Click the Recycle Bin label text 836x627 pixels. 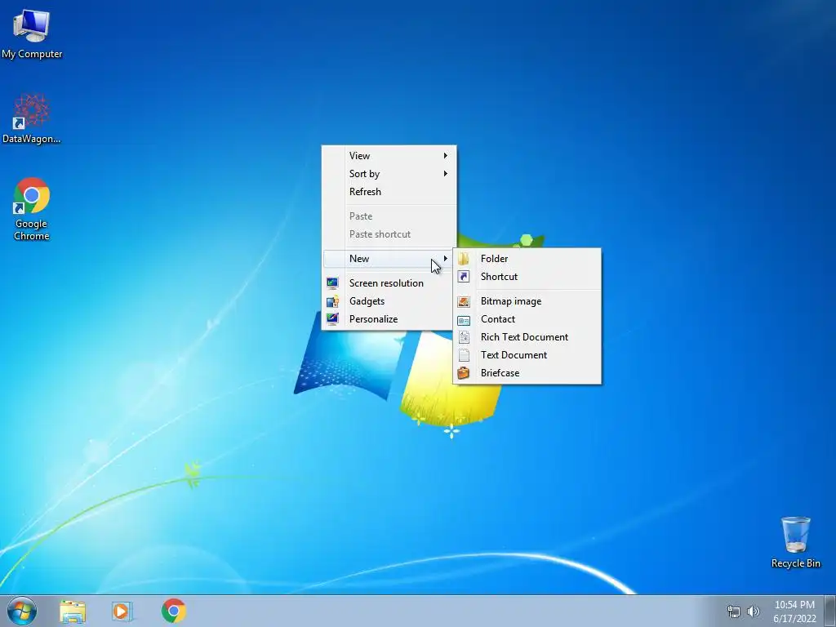(x=795, y=563)
